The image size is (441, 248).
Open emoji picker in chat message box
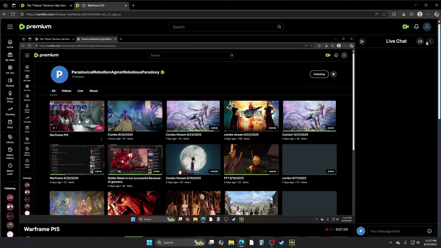[x=429, y=231]
